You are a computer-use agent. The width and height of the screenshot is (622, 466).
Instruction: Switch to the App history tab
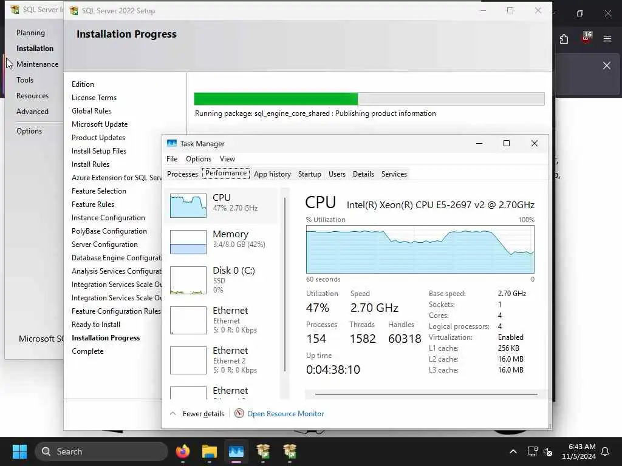click(x=272, y=174)
